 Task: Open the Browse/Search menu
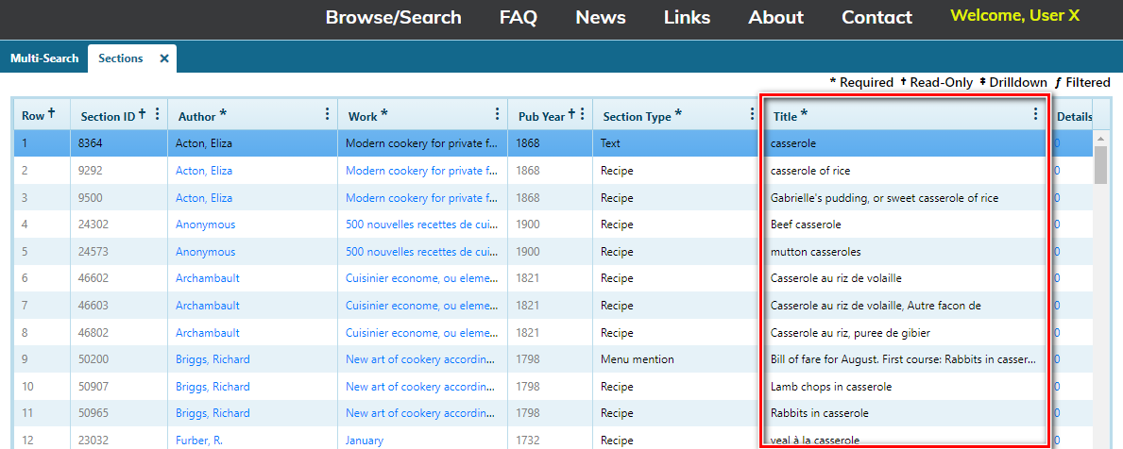pos(393,17)
